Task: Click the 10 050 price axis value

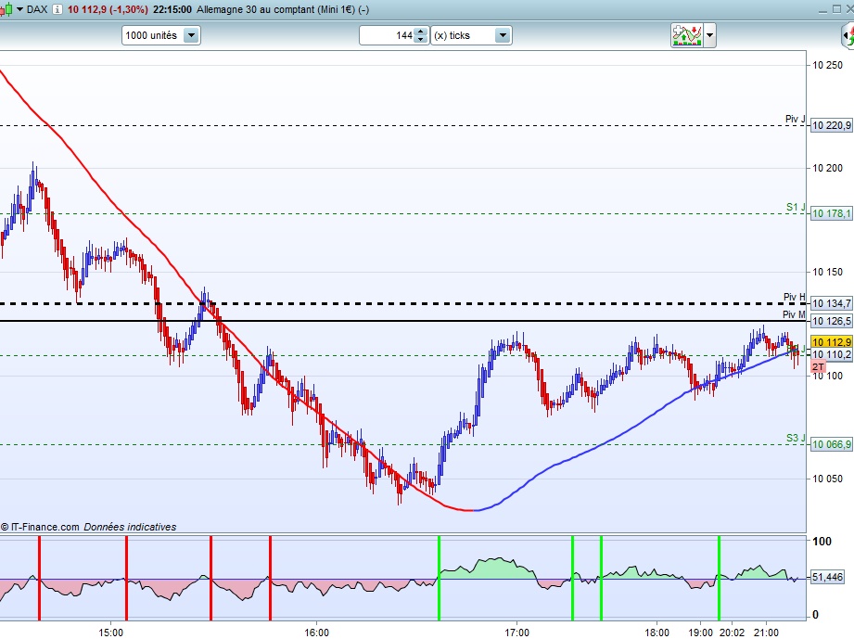Action: (827, 479)
